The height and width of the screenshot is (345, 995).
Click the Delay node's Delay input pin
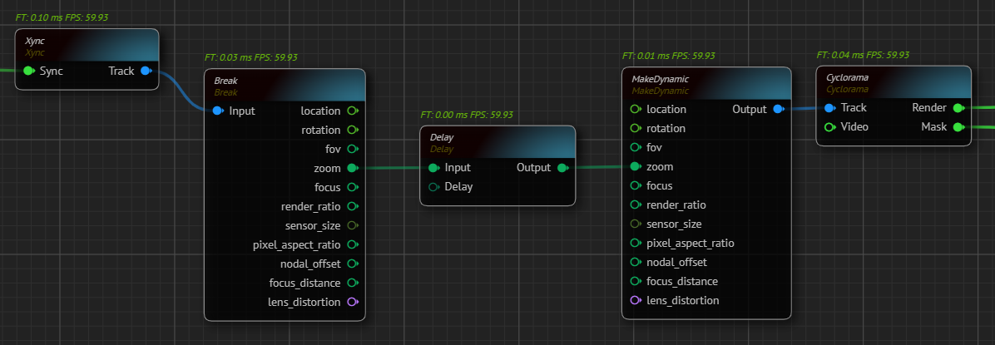tap(433, 187)
